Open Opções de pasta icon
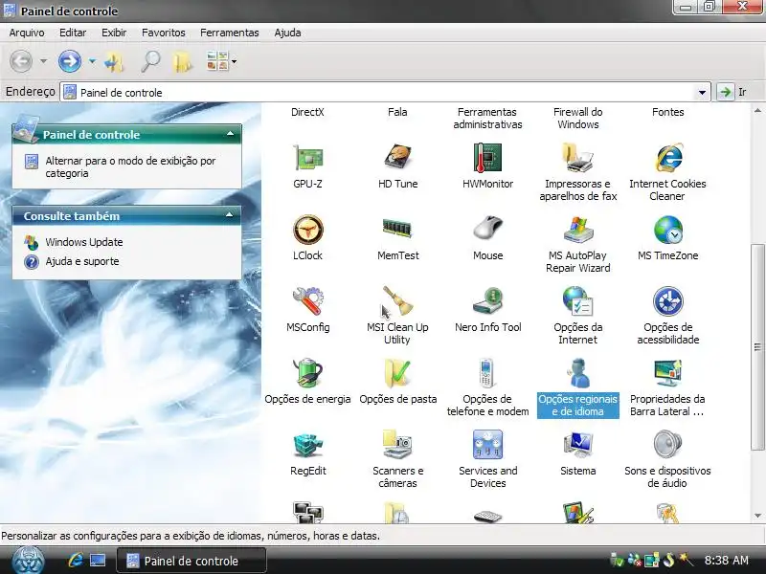Screen dimensions: 766x574 pos(397,373)
